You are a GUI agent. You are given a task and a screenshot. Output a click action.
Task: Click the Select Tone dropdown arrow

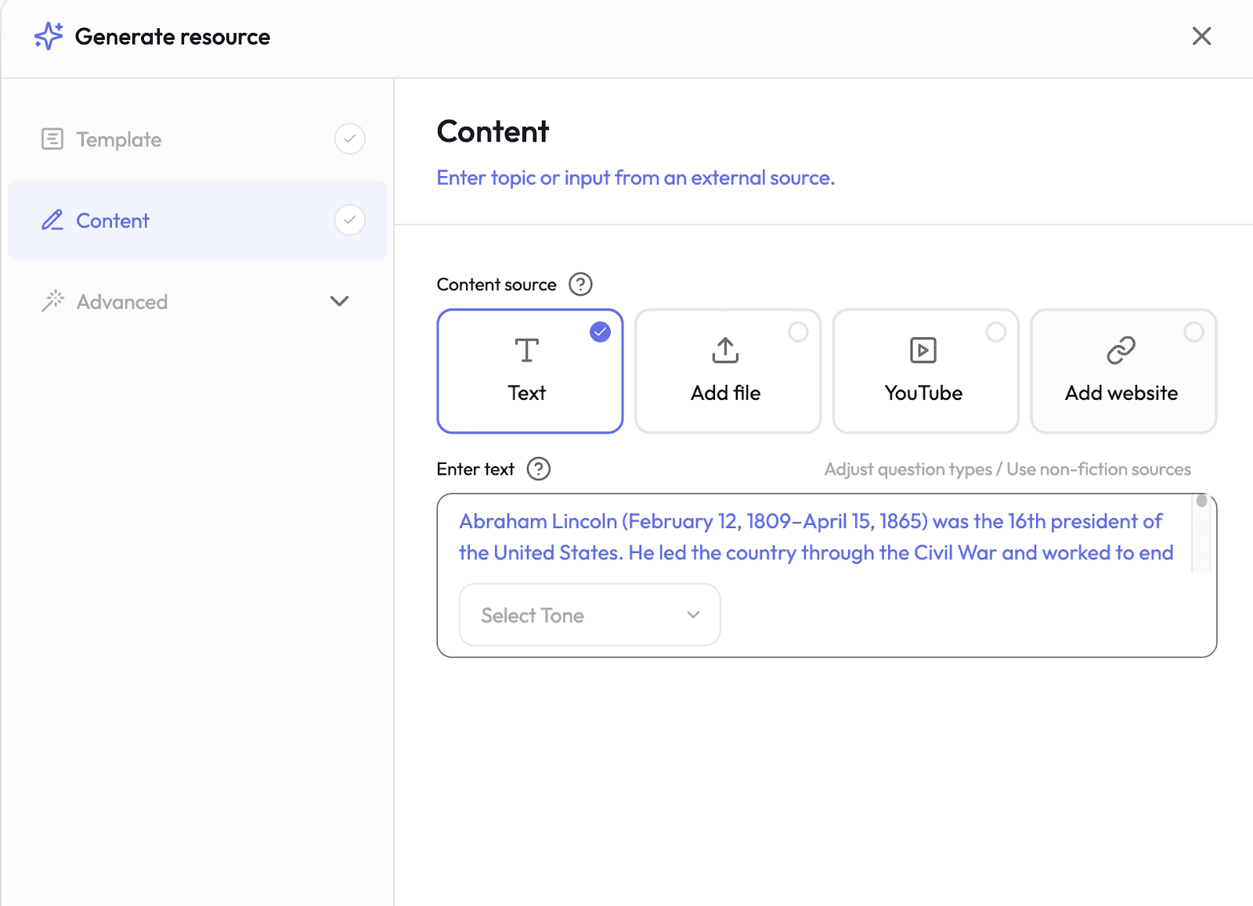click(x=693, y=615)
